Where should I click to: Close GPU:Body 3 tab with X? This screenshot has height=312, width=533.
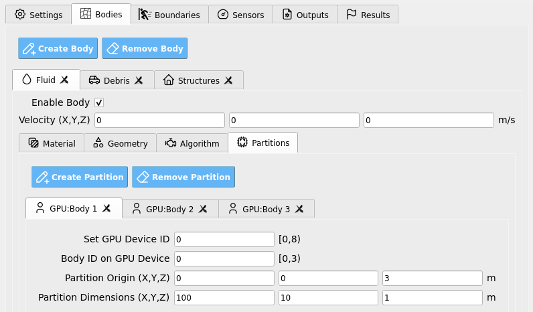(x=299, y=209)
